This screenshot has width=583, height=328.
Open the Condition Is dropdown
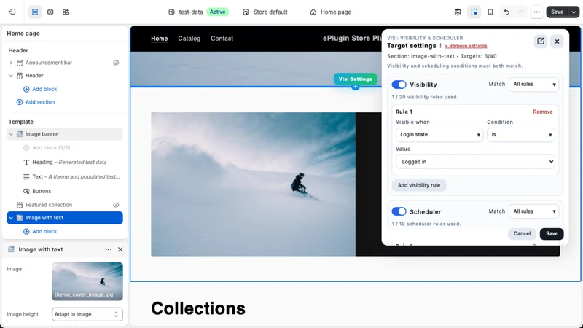point(521,135)
